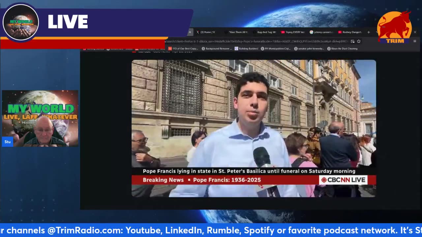Click the Building Builders! bookmark icon
The width and height of the screenshot is (422, 237).
coord(236,49)
